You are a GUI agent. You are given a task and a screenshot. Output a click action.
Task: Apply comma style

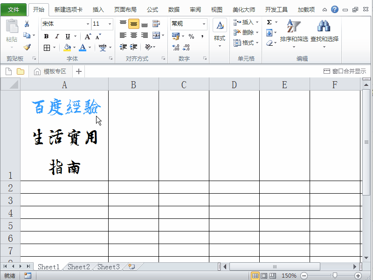(x=202, y=36)
